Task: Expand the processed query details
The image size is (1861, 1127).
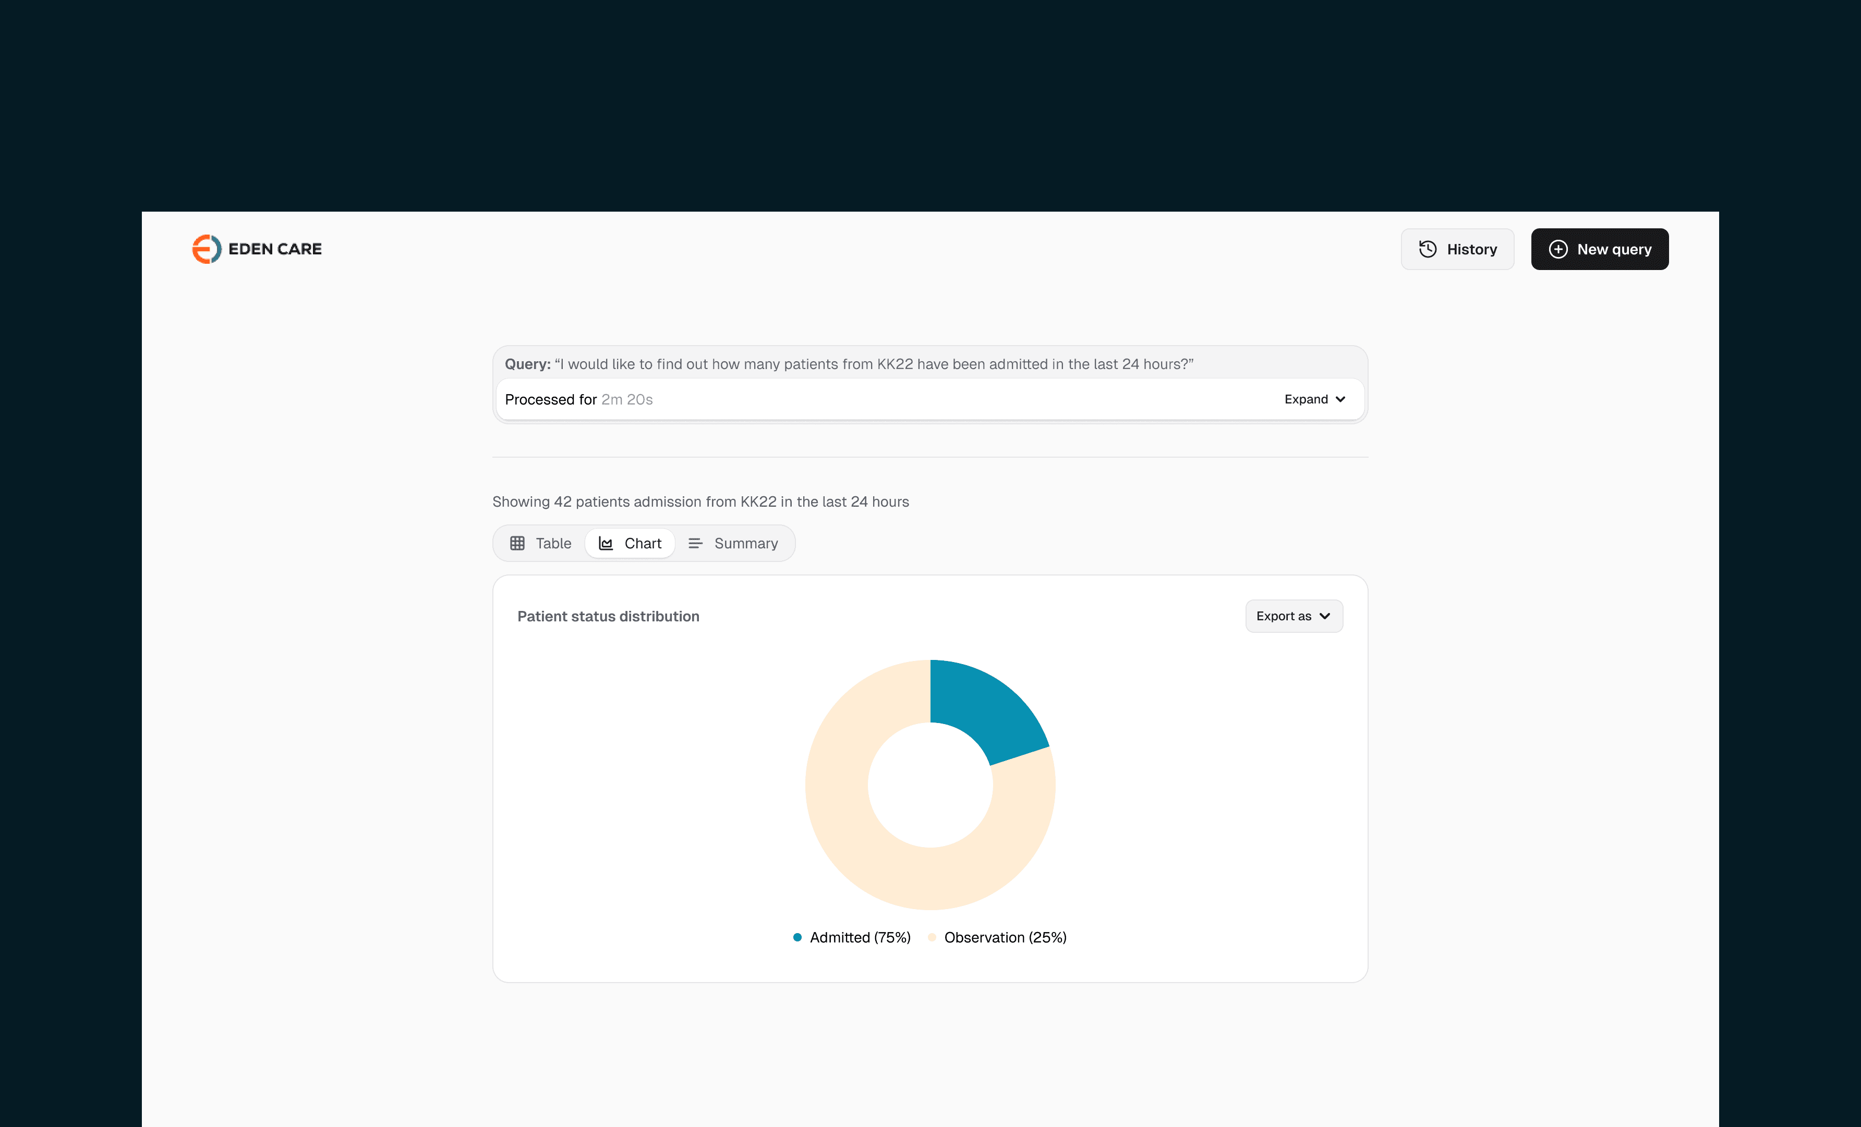Action: [1314, 399]
